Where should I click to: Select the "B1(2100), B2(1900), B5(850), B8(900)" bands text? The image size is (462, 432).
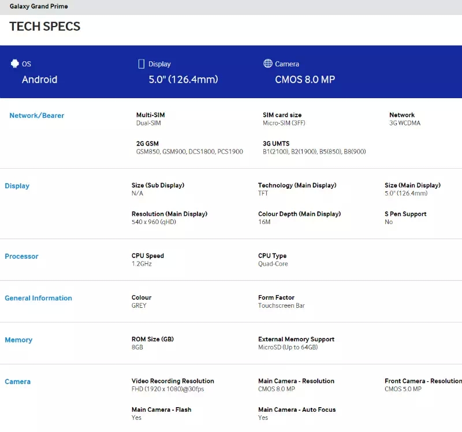[x=314, y=151]
